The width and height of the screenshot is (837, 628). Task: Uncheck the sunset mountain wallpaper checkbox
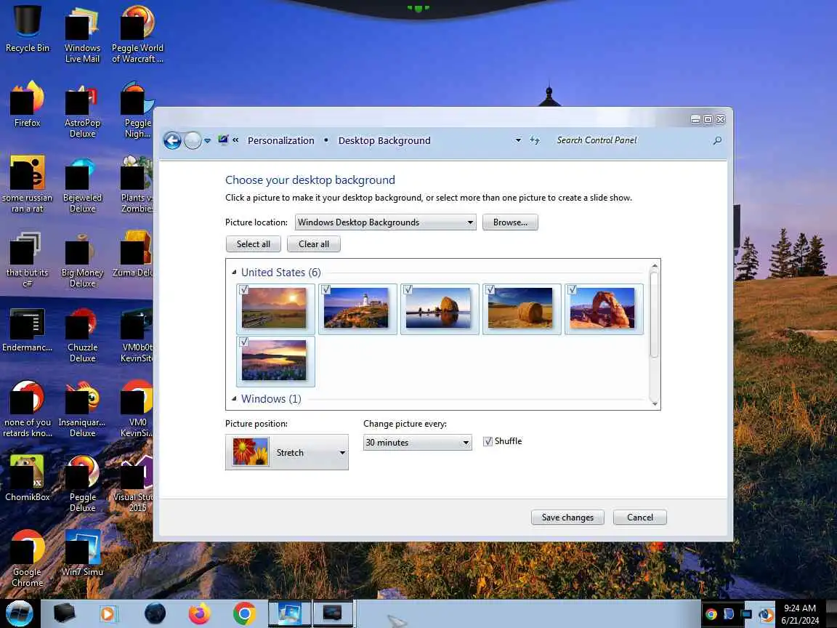pos(243,289)
